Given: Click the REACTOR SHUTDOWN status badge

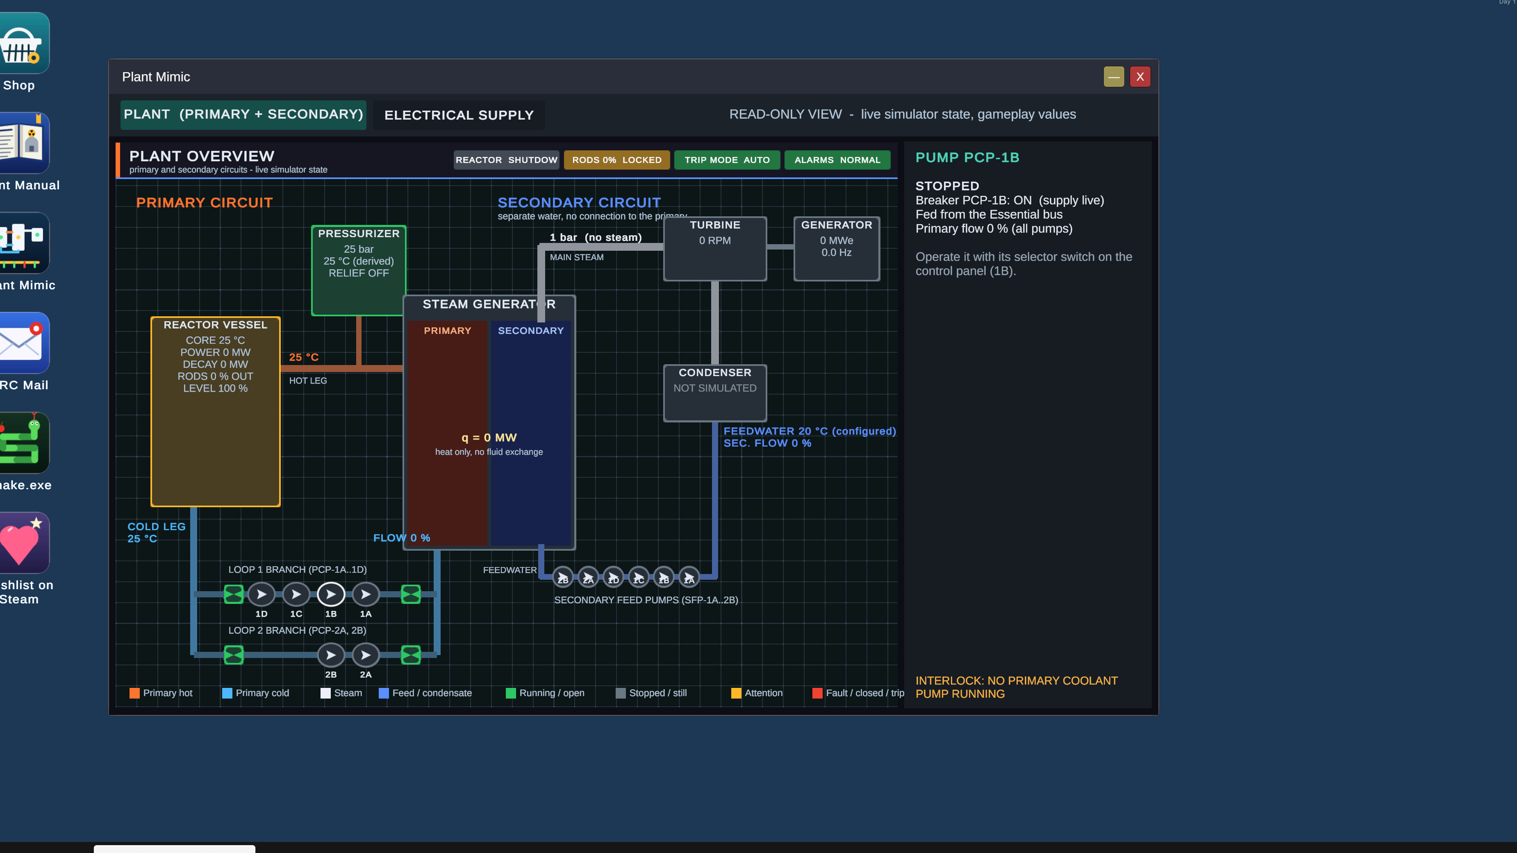Looking at the screenshot, I should click(x=506, y=160).
